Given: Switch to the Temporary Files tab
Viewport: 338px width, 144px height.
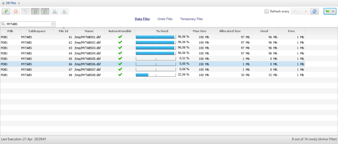Looking at the screenshot, I should (191, 19).
